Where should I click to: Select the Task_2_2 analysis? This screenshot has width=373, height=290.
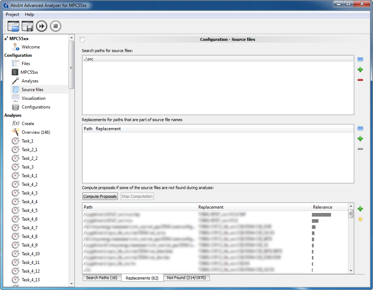tap(30, 158)
